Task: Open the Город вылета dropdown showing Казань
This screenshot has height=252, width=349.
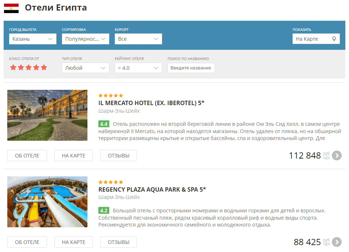Action: tap(33, 39)
